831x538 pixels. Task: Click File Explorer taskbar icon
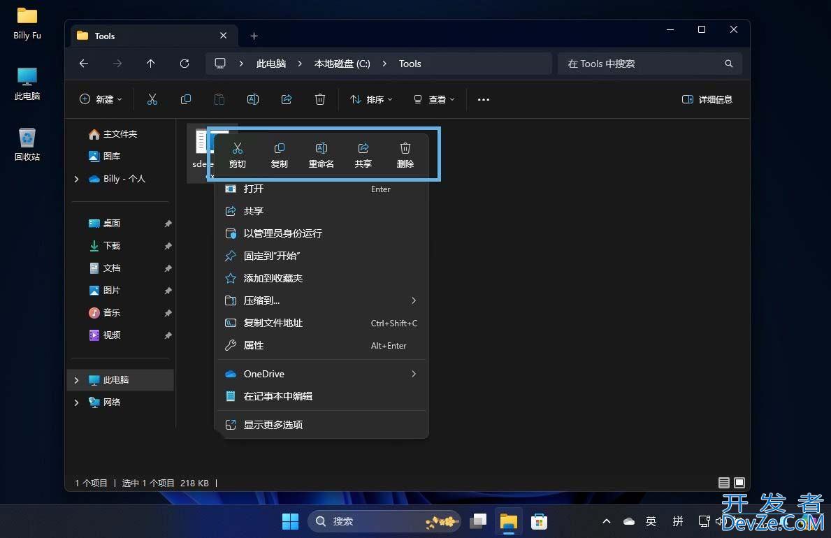[x=509, y=521]
